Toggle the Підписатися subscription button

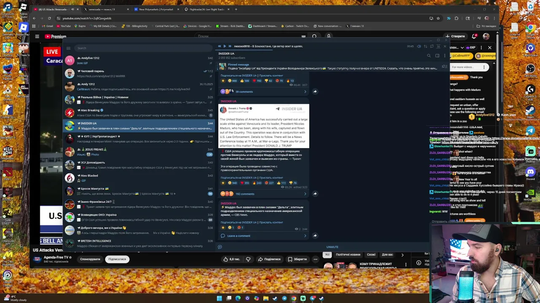[117, 259]
